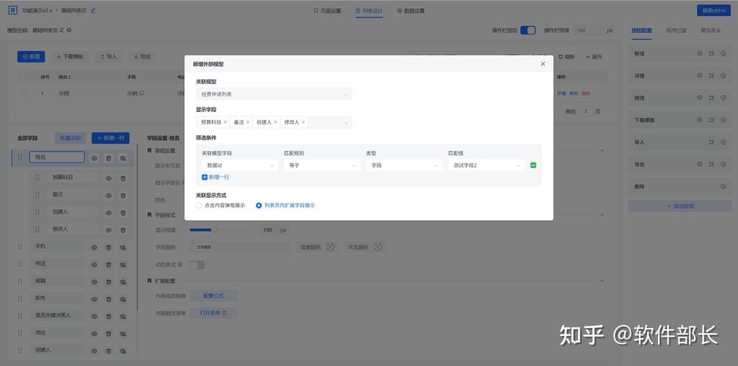
Task: Pick the 背景颜色 swatch
Action: coord(331,247)
